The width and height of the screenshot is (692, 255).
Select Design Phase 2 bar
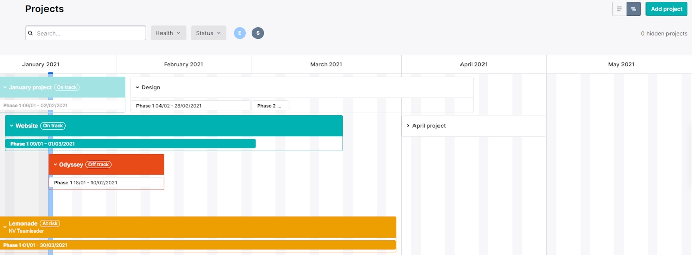(x=270, y=106)
